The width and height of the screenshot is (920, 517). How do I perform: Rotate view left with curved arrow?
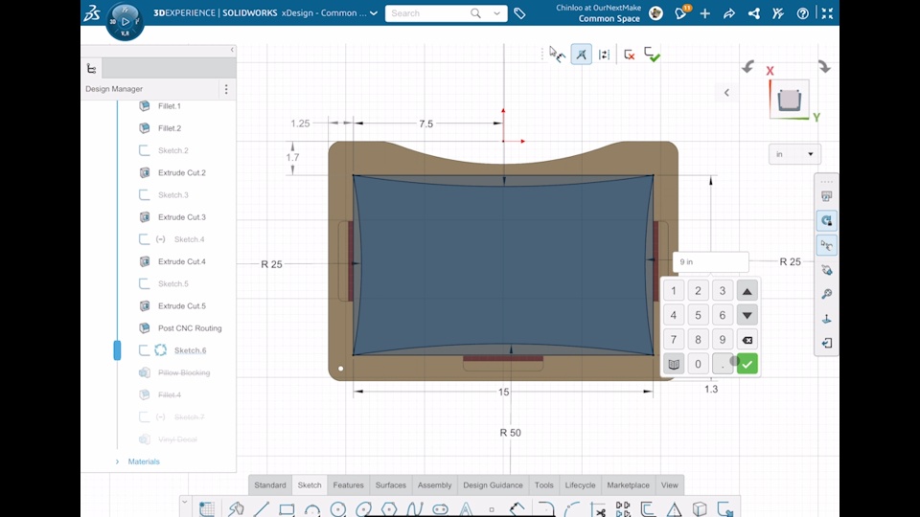coord(747,67)
